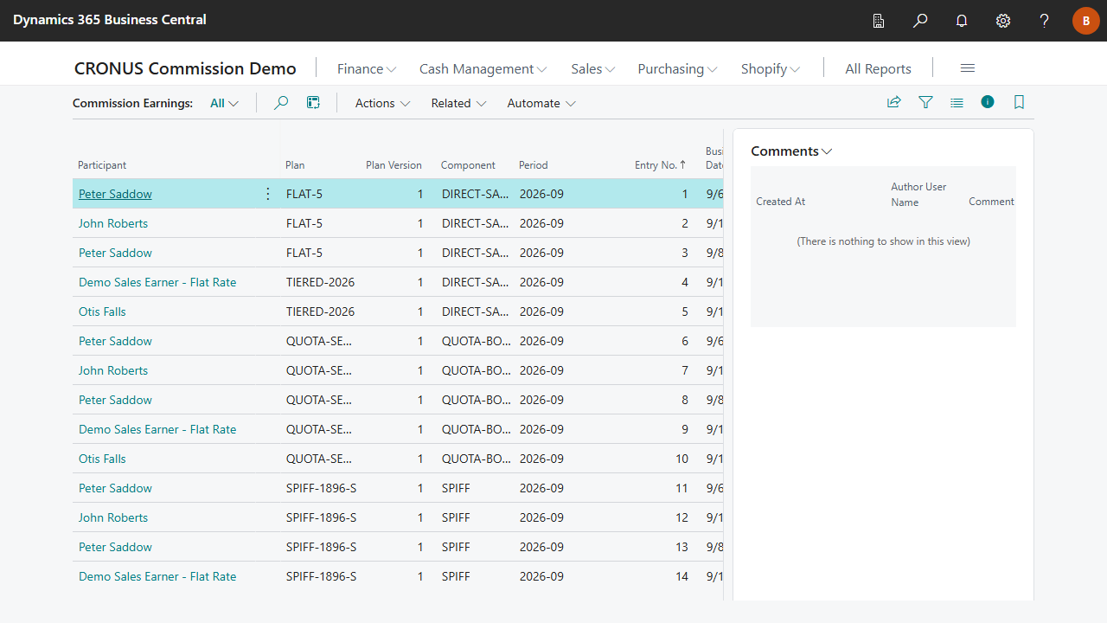Open All Reports
The image size is (1107, 623).
tap(878, 68)
